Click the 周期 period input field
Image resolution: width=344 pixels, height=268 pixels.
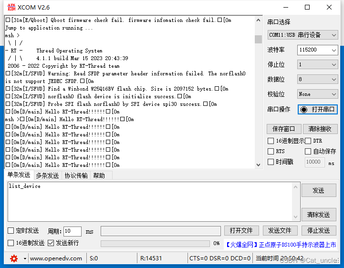73,231
